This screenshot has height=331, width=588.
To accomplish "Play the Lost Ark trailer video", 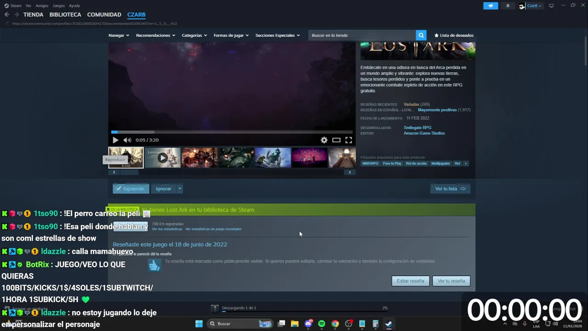I will [115, 140].
